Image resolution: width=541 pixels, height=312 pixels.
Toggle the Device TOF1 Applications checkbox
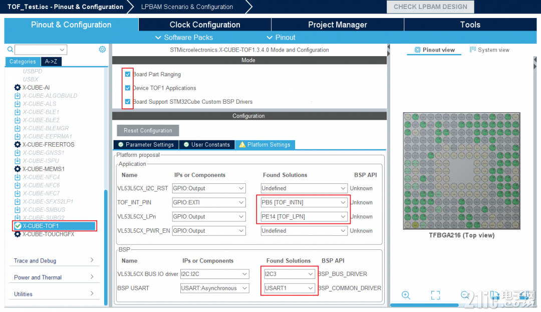click(128, 88)
